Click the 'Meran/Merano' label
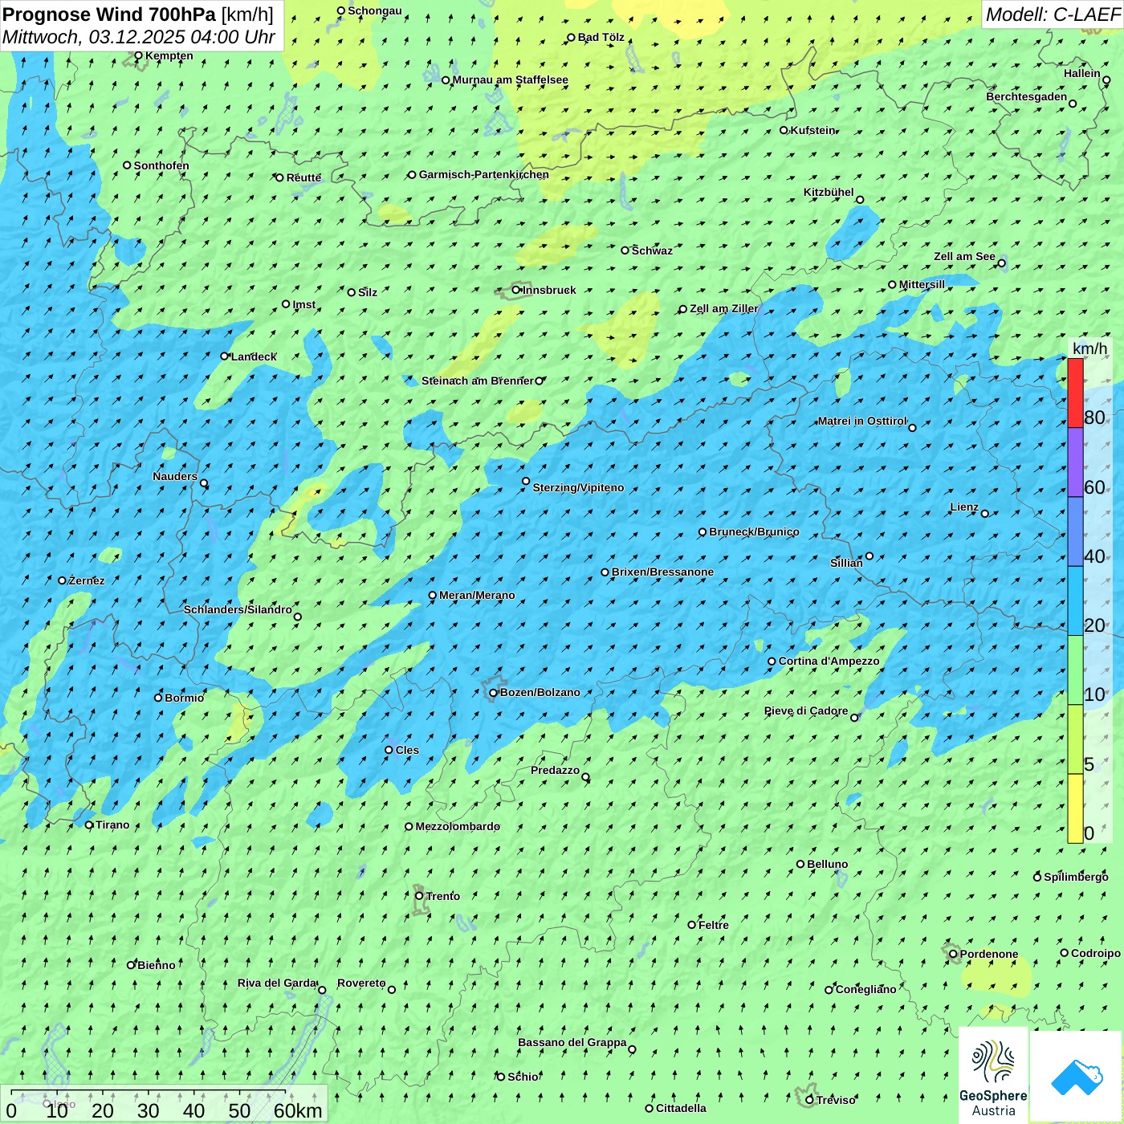Screen dimensions: 1124x1124 [477, 595]
